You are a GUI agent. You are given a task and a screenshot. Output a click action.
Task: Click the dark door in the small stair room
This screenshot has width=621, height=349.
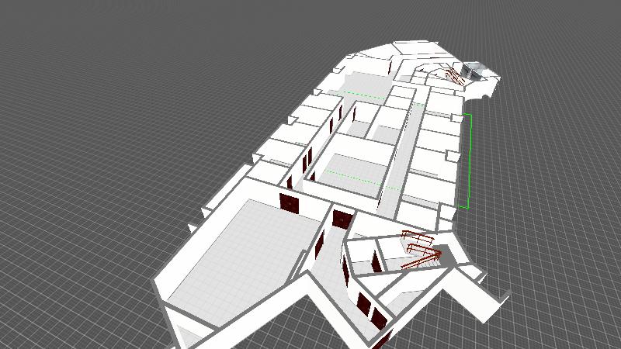pos(376,261)
